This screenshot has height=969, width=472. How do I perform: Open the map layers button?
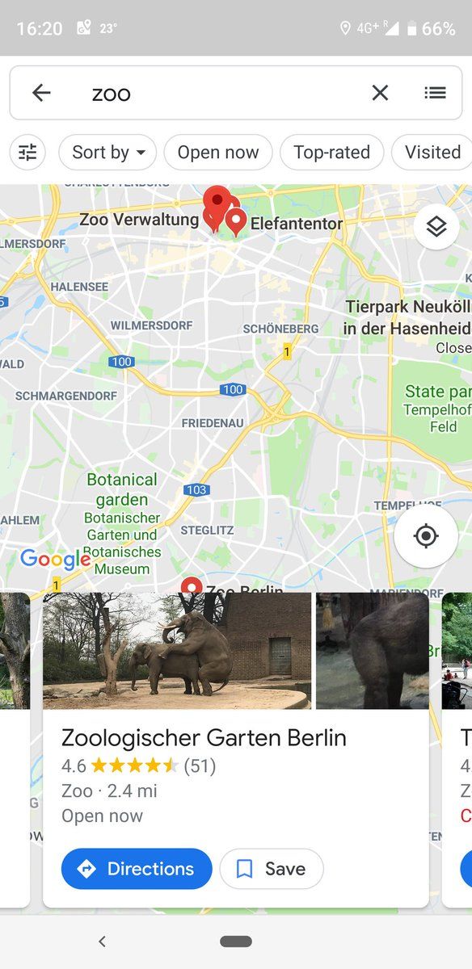pos(436,227)
